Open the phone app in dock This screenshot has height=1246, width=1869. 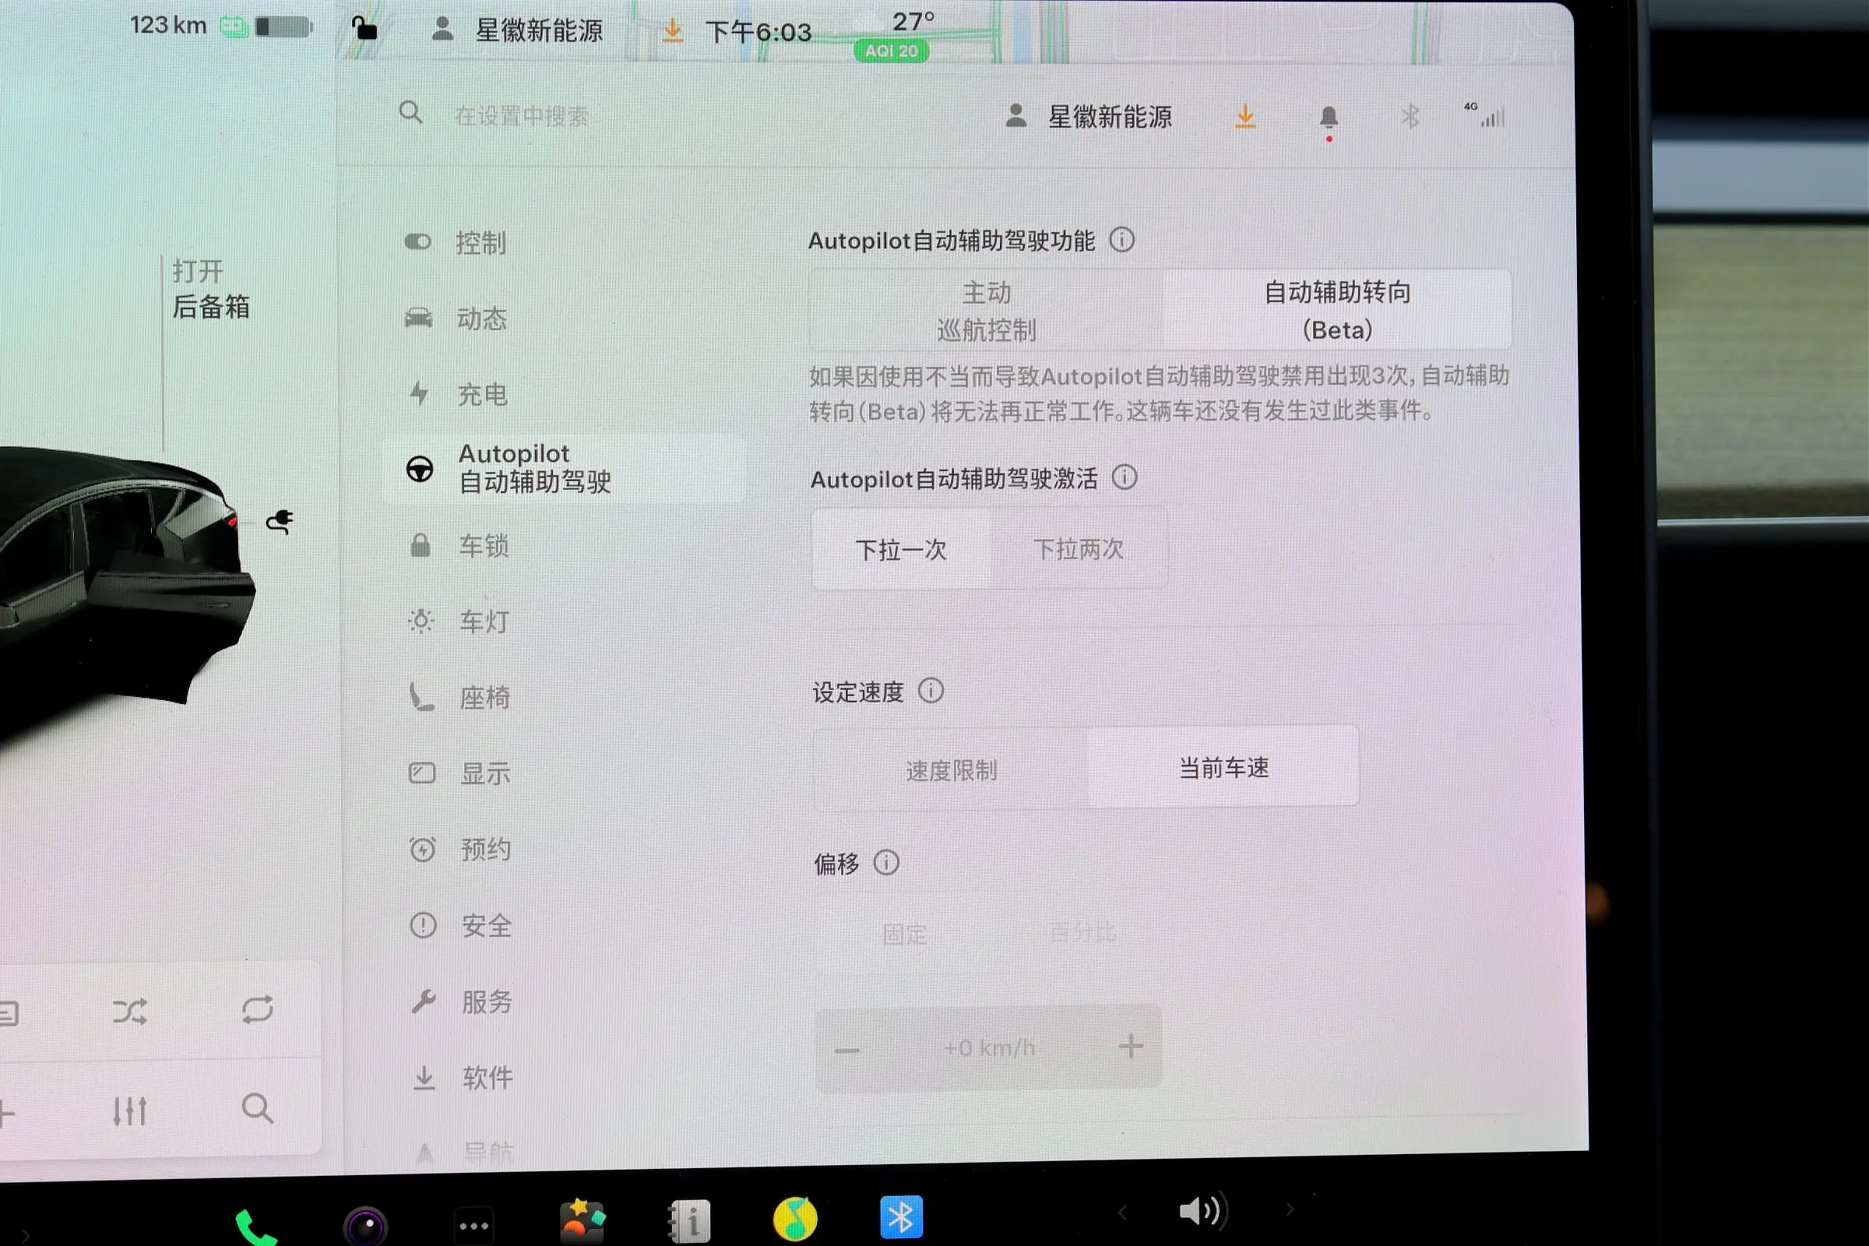click(x=255, y=1226)
